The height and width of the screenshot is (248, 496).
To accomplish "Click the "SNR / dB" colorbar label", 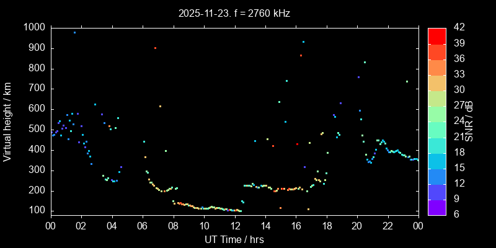I will [469, 121].
